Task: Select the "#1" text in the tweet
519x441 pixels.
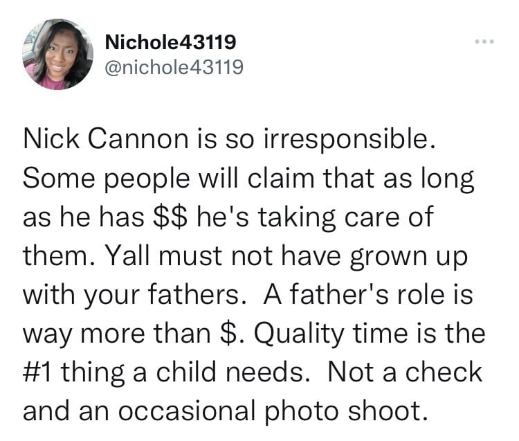Action: tap(37, 372)
